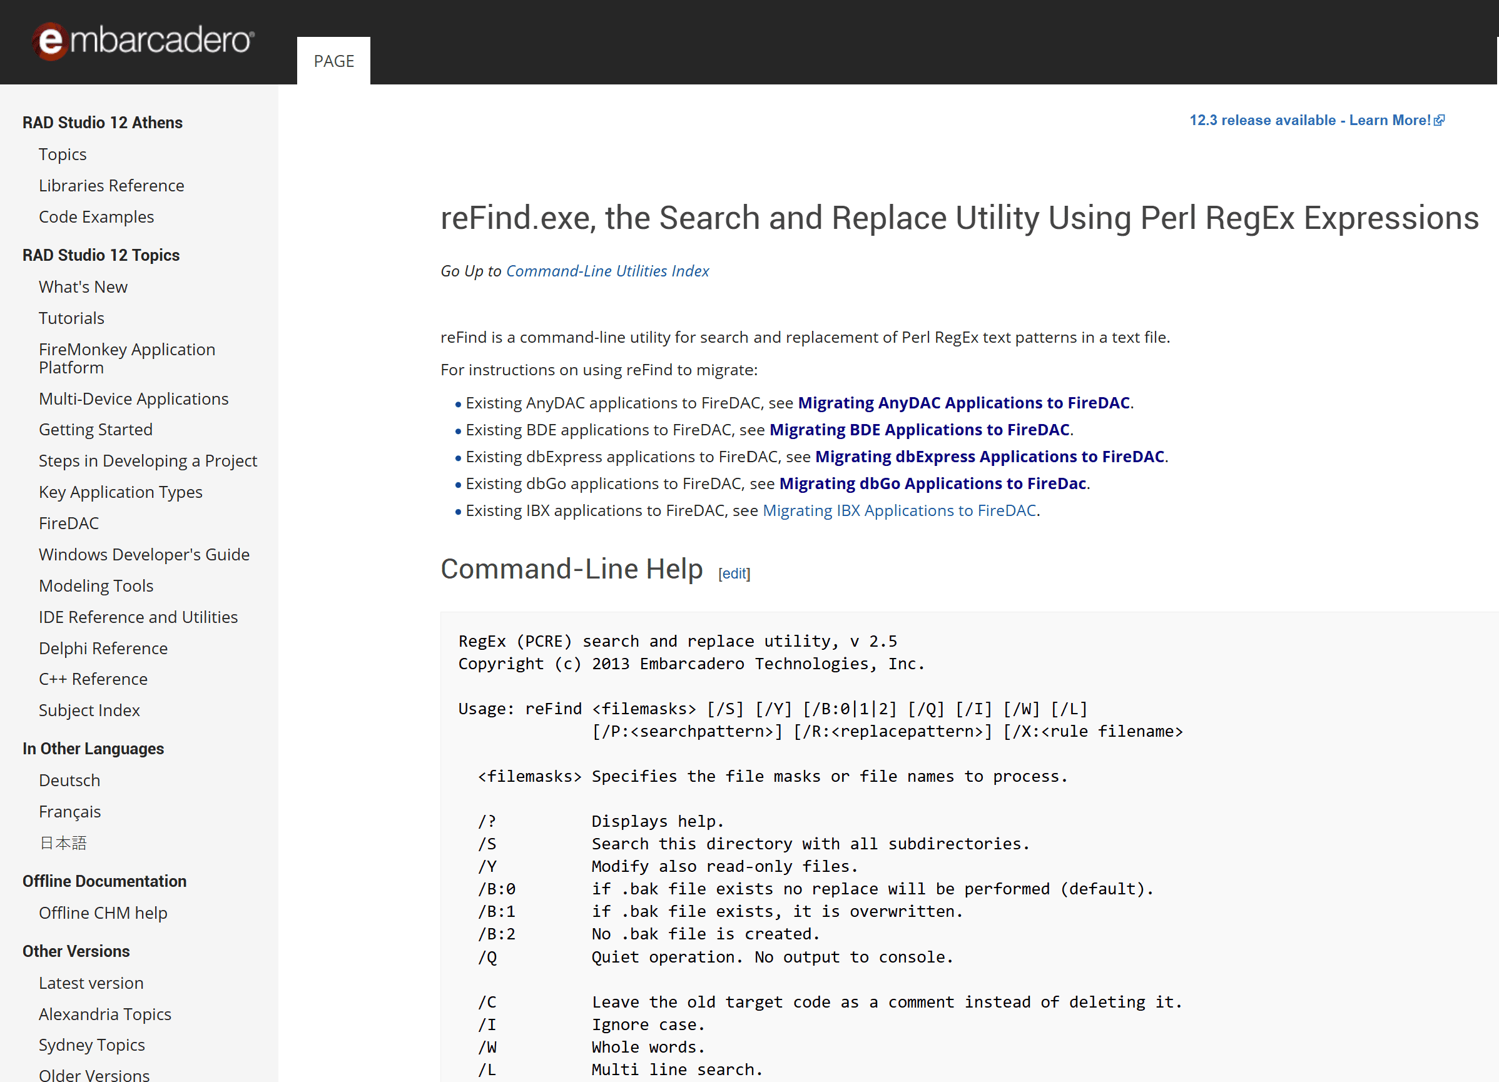This screenshot has width=1499, height=1082.
Task: Go up to Command-Line Utilities Index
Action: [x=607, y=271]
